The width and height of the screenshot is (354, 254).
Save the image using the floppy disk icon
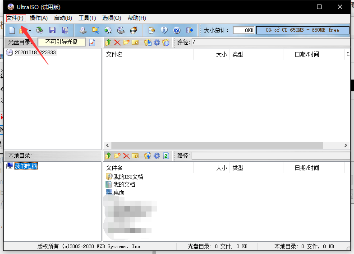pyautogui.click(x=52, y=30)
